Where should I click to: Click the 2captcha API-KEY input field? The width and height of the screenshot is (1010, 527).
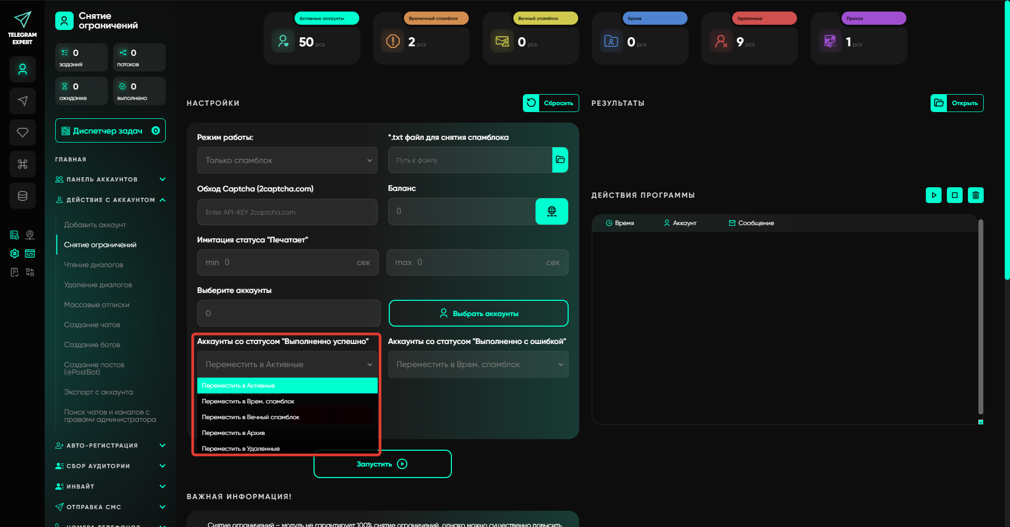287,212
